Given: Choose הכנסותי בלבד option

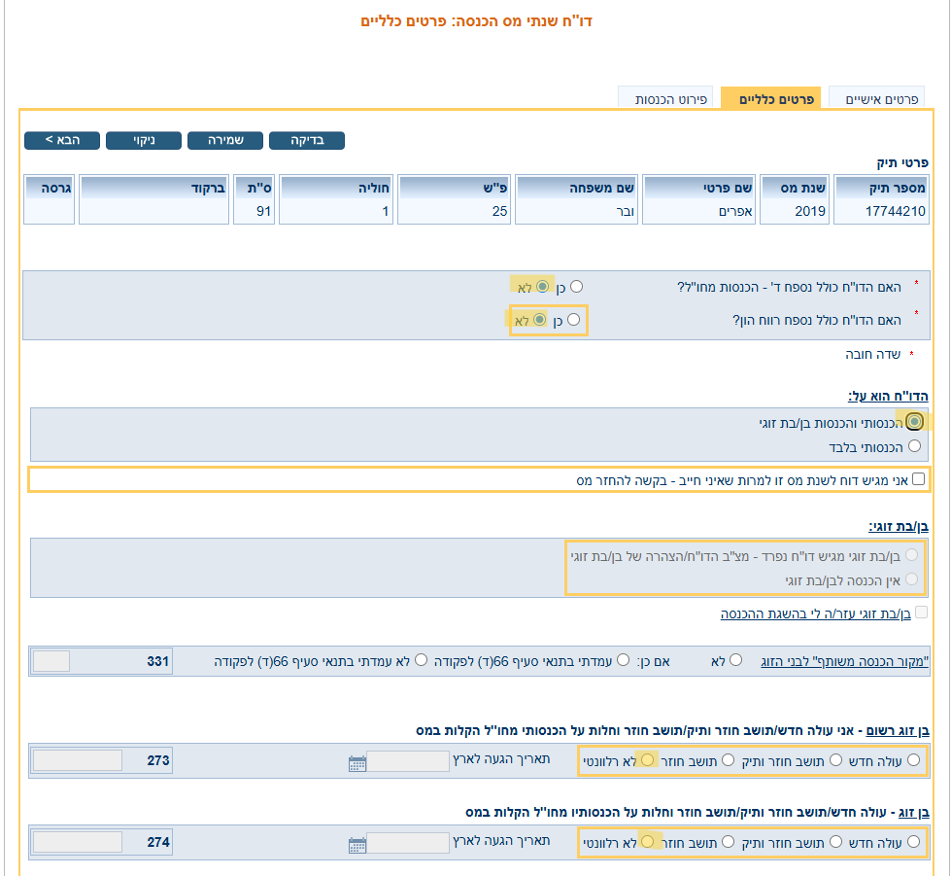Looking at the screenshot, I should [x=915, y=446].
